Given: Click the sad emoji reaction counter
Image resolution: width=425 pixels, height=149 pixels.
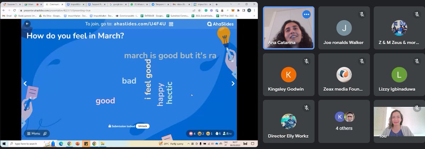Looking at the screenshot, I should click(x=210, y=134).
